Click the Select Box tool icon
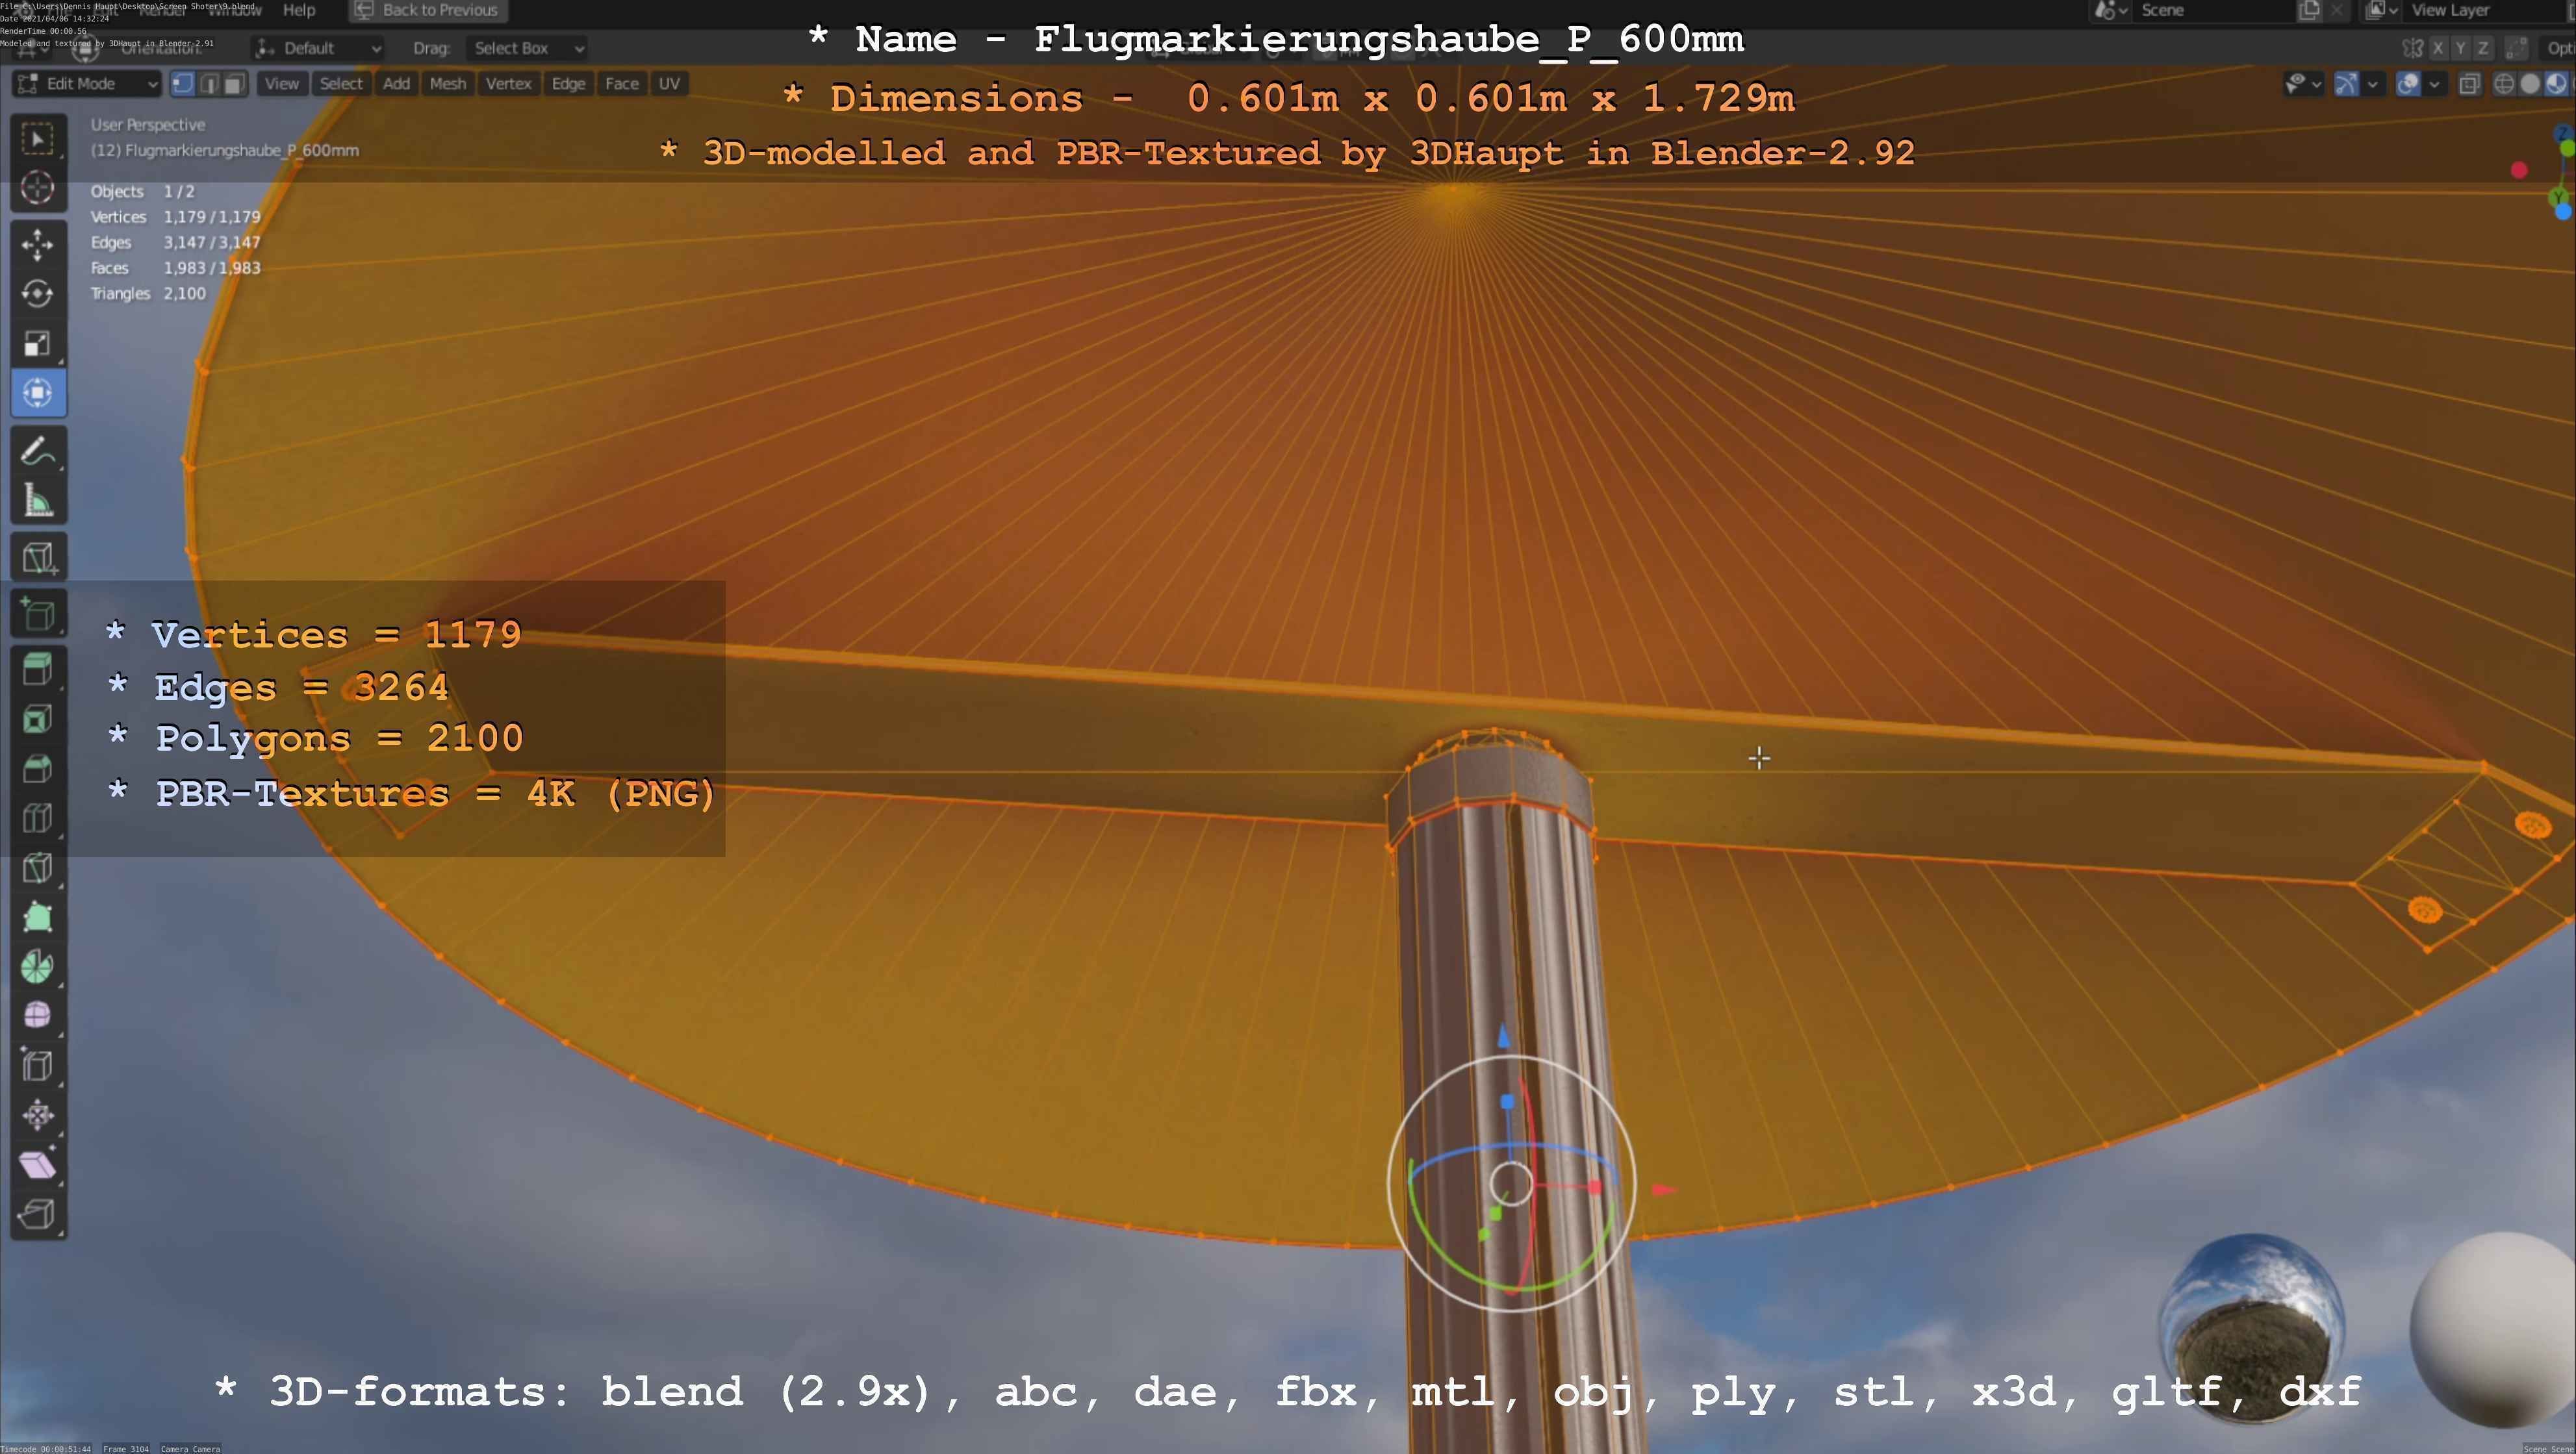The height and width of the screenshot is (1454, 2576). click(x=38, y=139)
